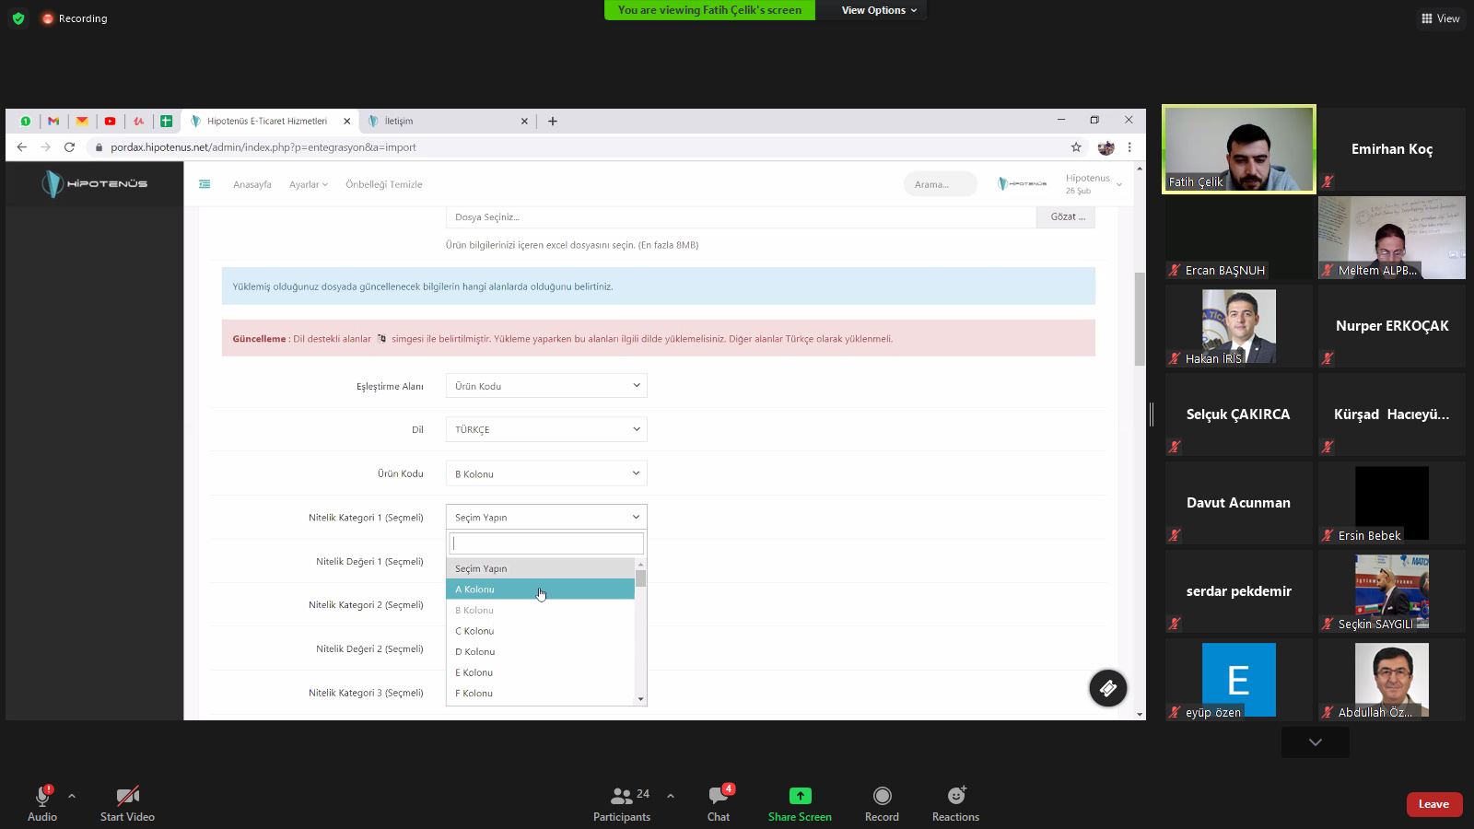Open the Participants panel
The width and height of the screenshot is (1474, 829).
coord(622,797)
